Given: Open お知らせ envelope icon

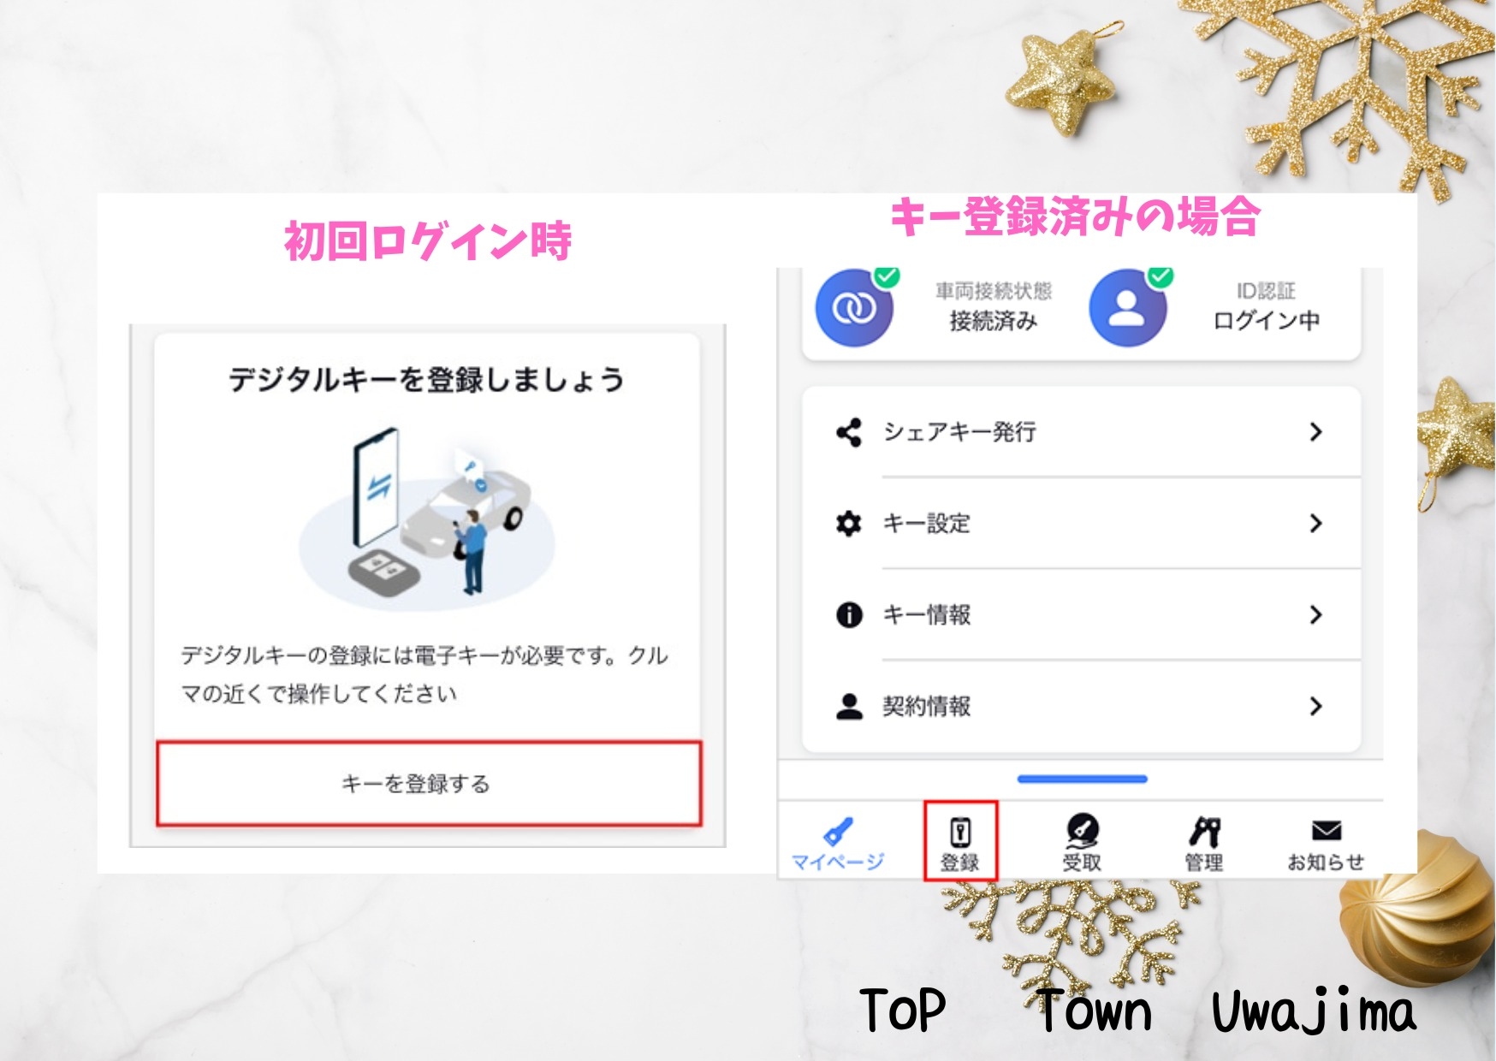Looking at the screenshot, I should click(x=1326, y=831).
